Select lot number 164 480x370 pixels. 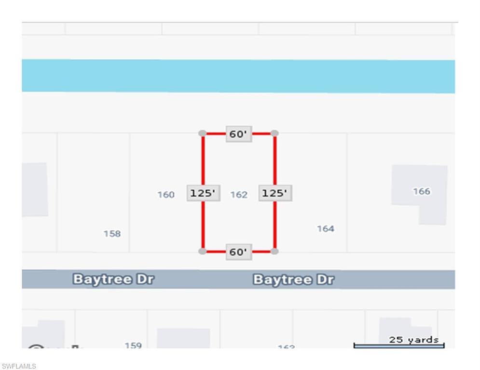click(x=326, y=228)
